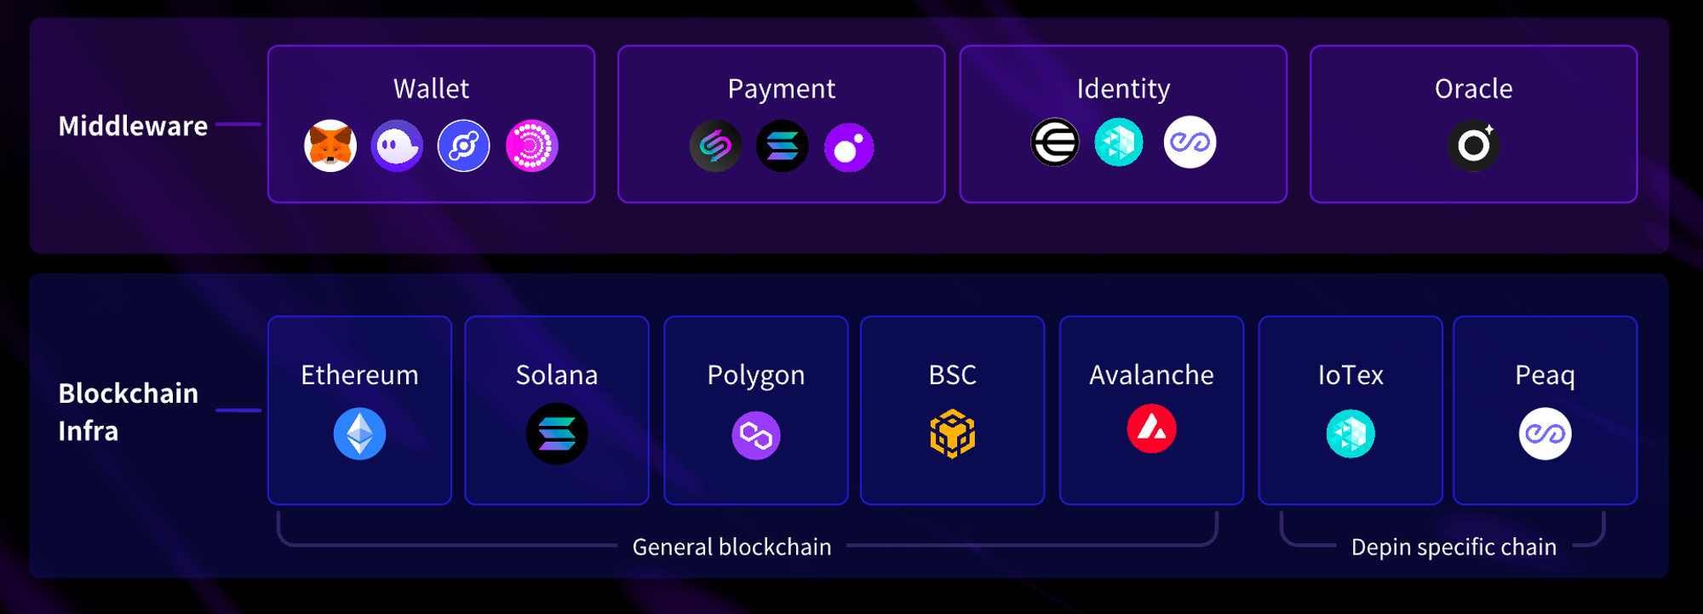The width and height of the screenshot is (1703, 614).
Task: Select the purple circle icon under Payment
Action: point(849,147)
